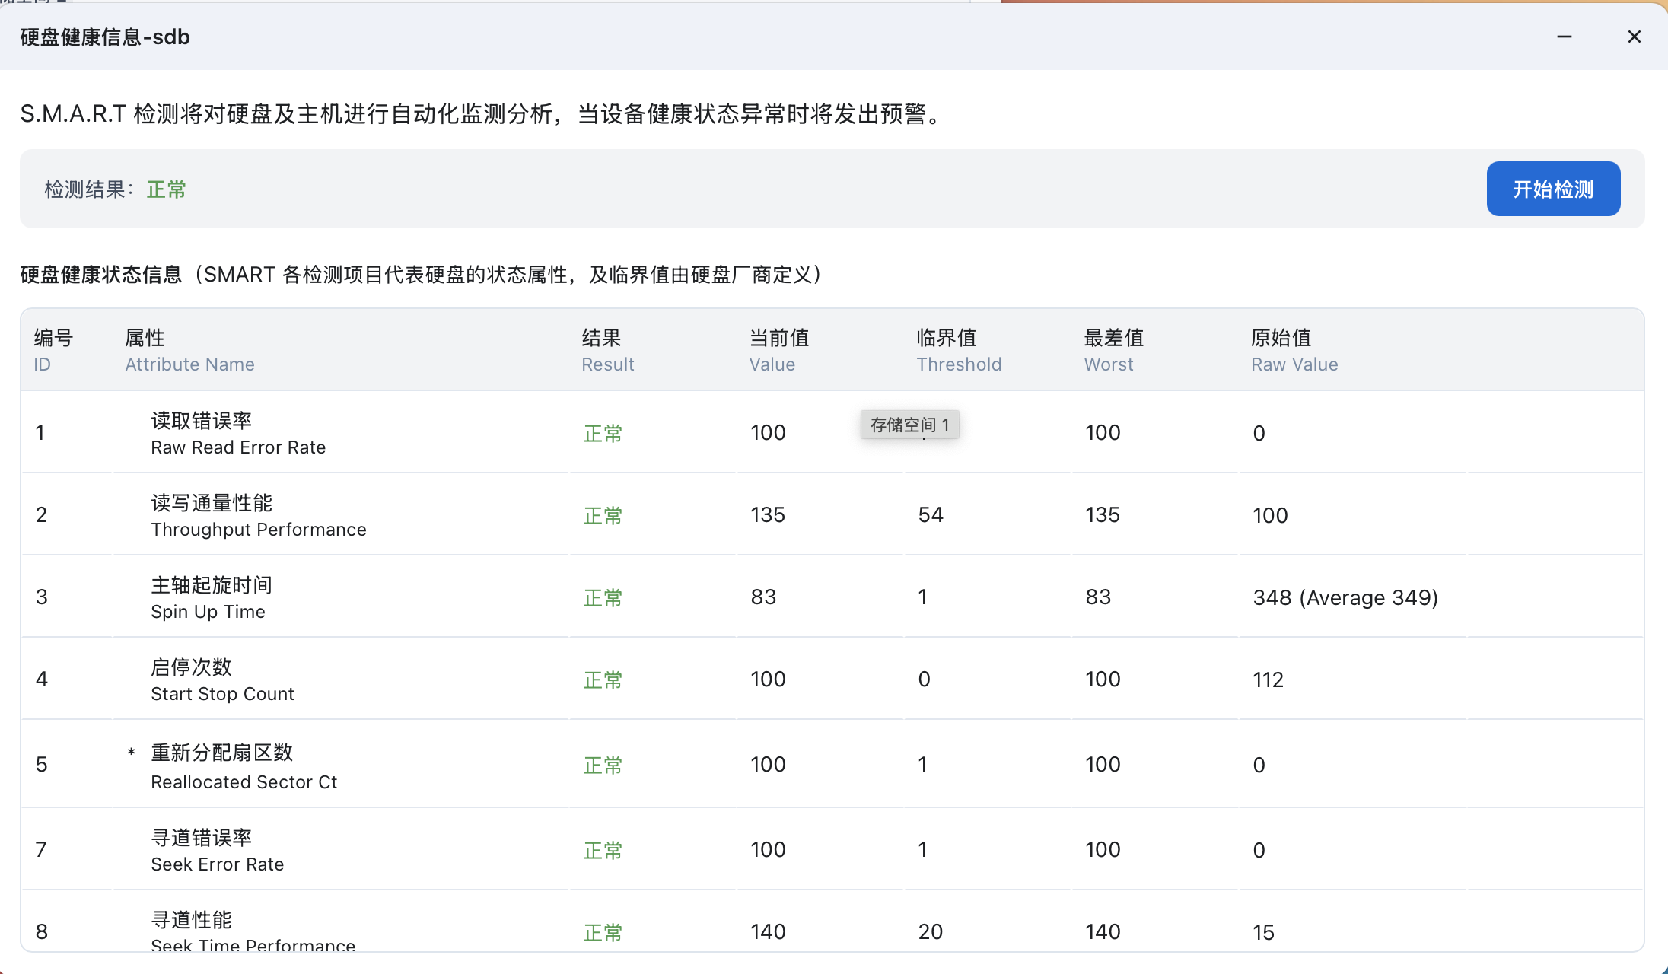Select the Throughput Performance attribute
The width and height of the screenshot is (1668, 974).
click(259, 515)
